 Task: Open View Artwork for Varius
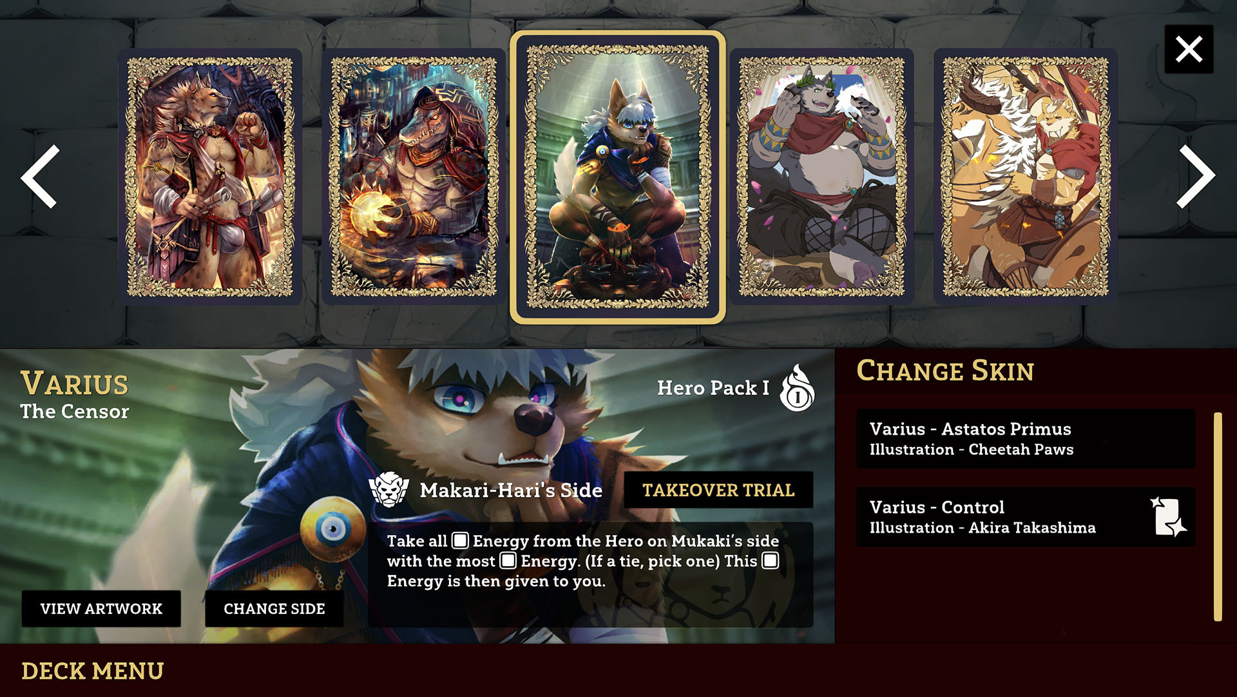[101, 609]
